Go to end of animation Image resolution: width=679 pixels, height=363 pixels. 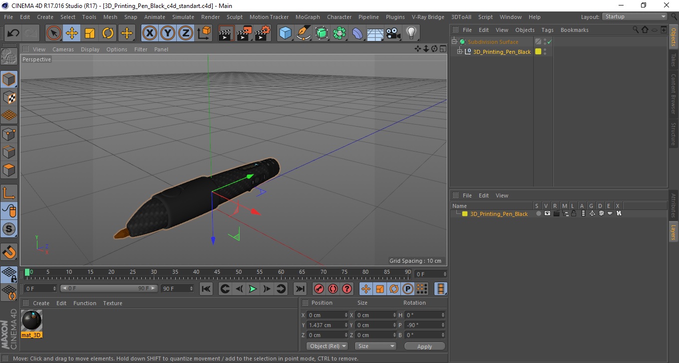(x=300, y=289)
